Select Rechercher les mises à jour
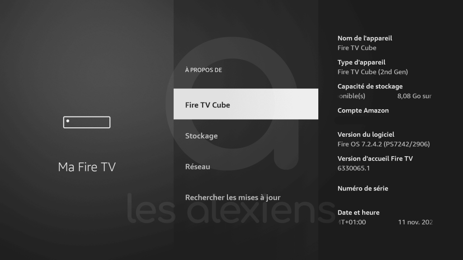Screen dimensions: 463x260 tap(233, 198)
